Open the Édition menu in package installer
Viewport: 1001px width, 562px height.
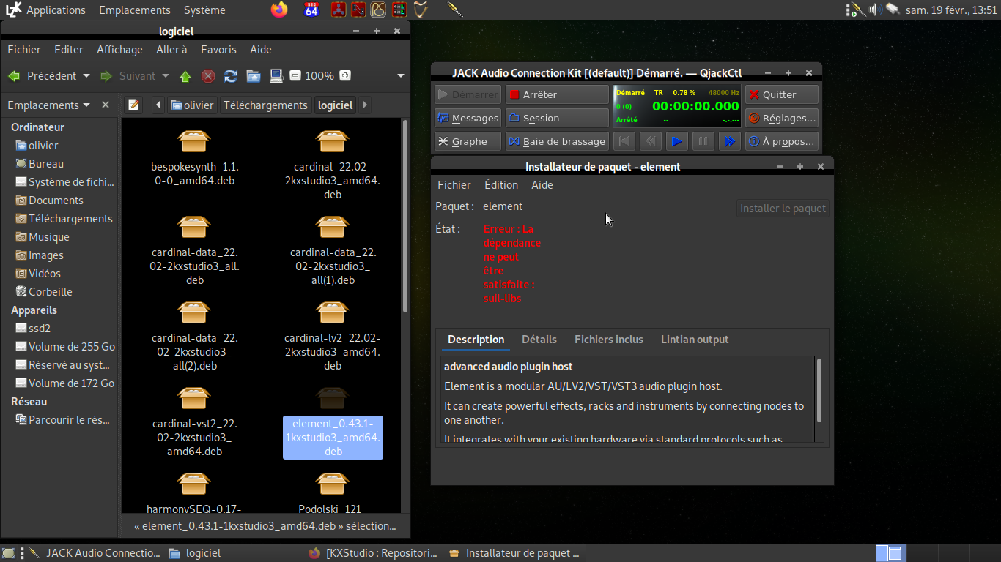point(501,185)
